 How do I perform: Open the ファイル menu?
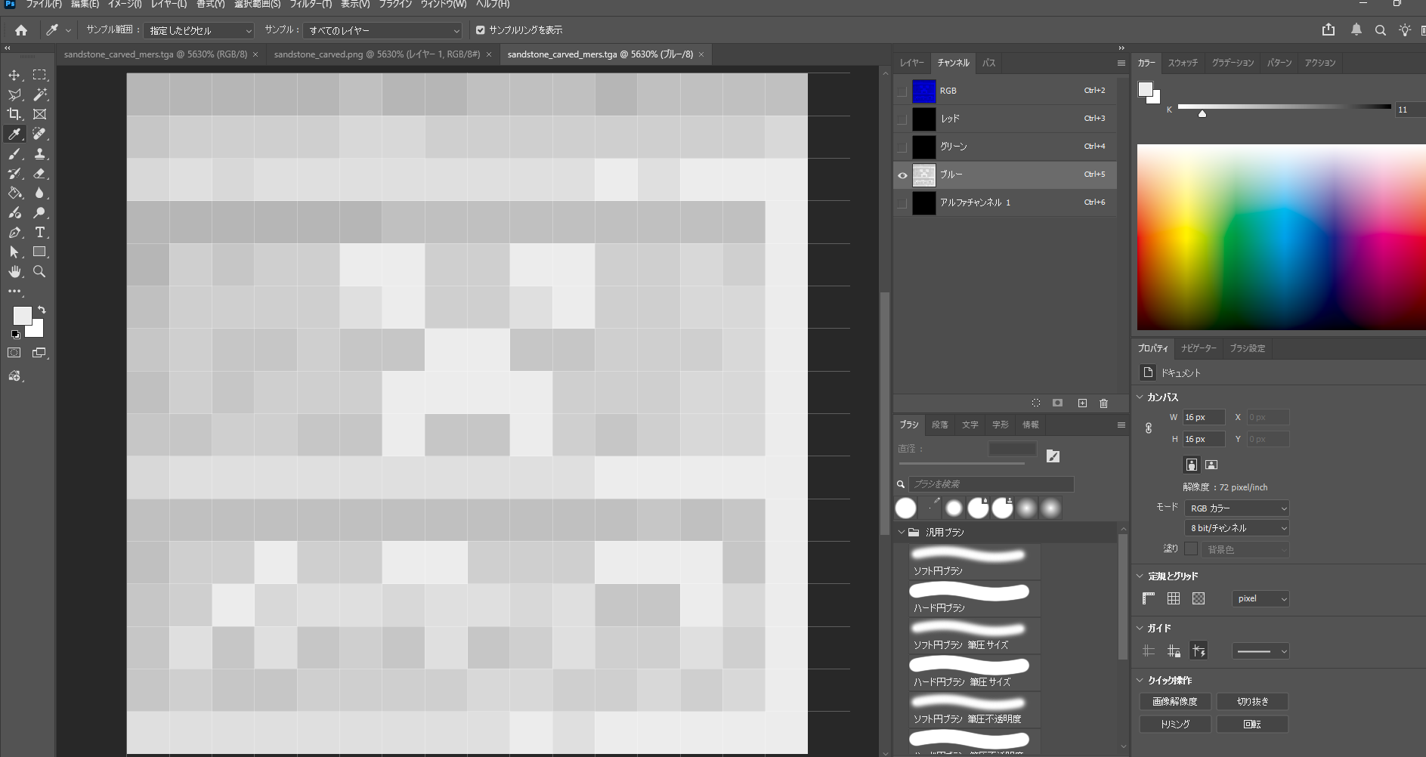(44, 5)
